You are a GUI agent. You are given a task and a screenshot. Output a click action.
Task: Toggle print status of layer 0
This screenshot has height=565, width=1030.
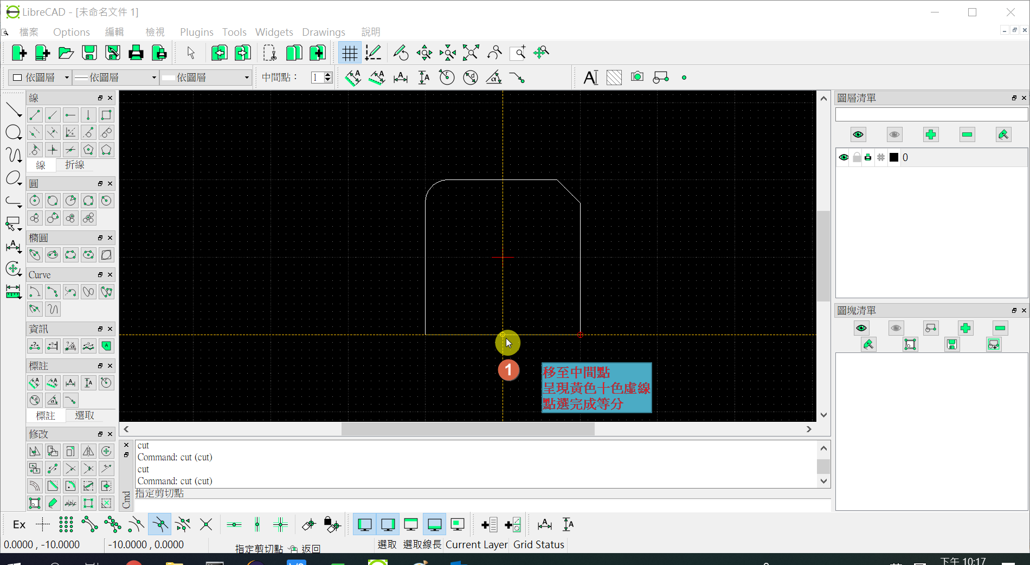[868, 157]
